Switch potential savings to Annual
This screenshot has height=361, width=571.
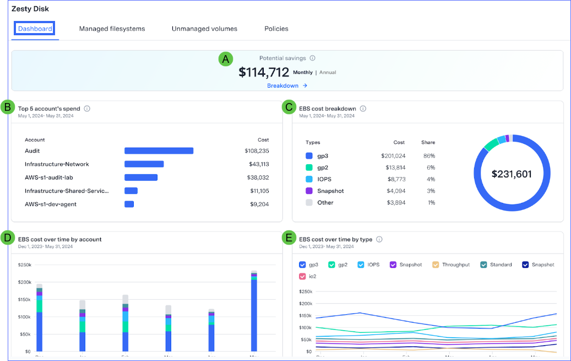328,72
